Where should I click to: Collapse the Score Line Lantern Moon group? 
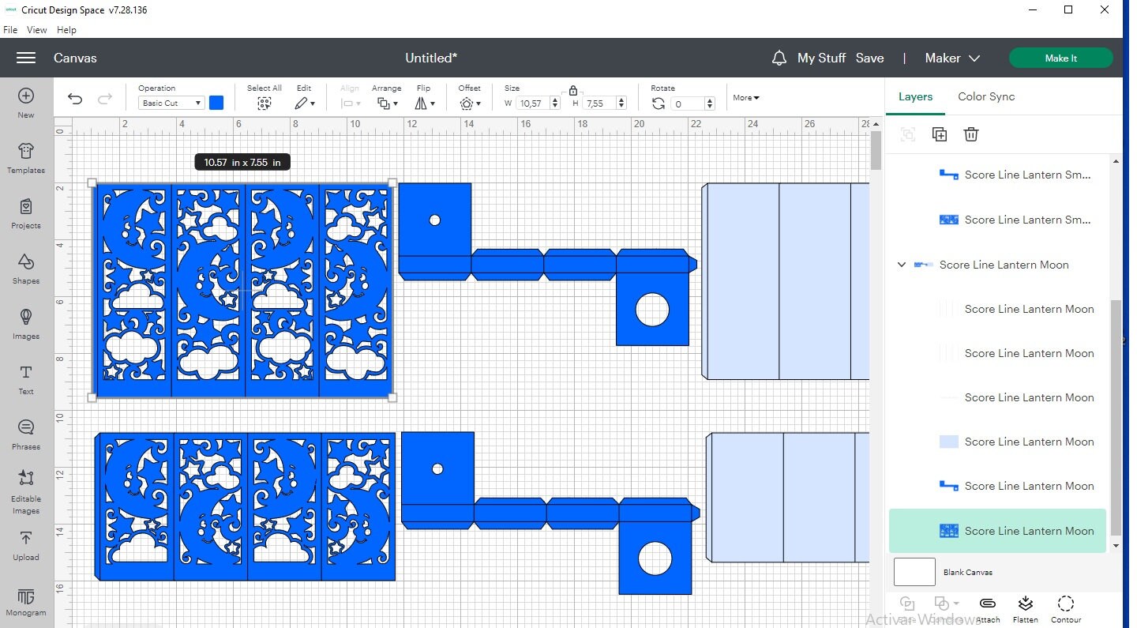tap(902, 265)
